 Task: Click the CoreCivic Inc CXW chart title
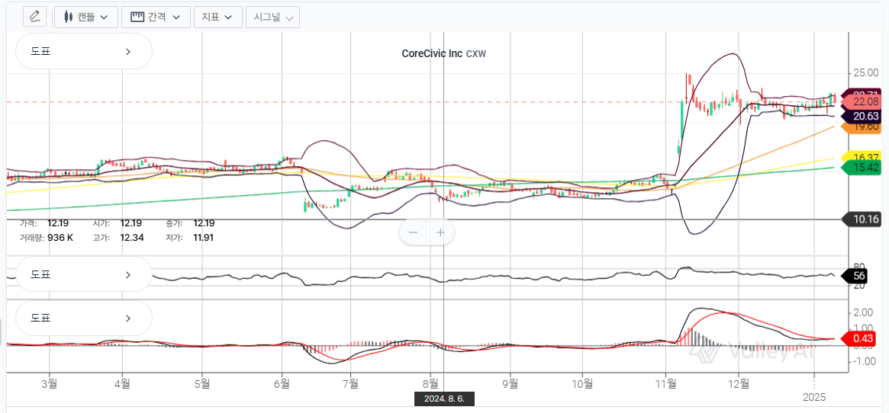tap(443, 54)
